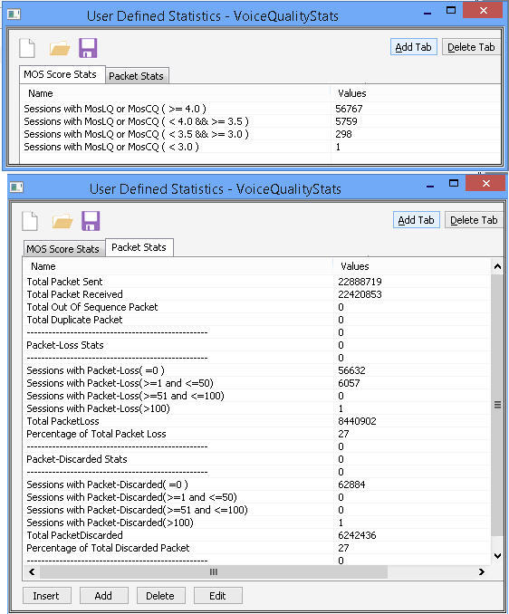
Task: Click the app icon in upper window title bar
Action: (x=14, y=14)
